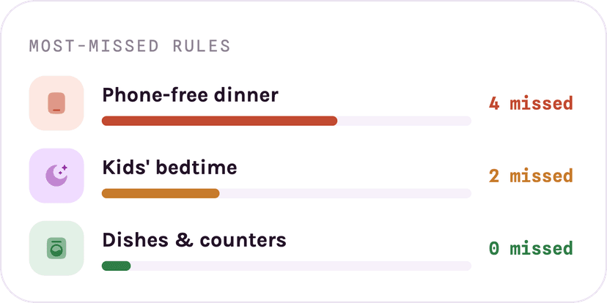
Task: Select the "4 missed" count label
Action: 531,104
